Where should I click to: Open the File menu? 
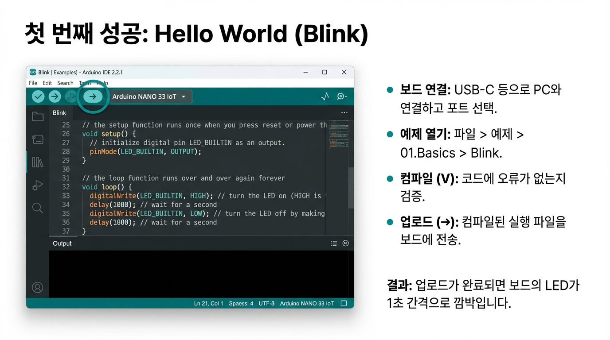click(33, 83)
